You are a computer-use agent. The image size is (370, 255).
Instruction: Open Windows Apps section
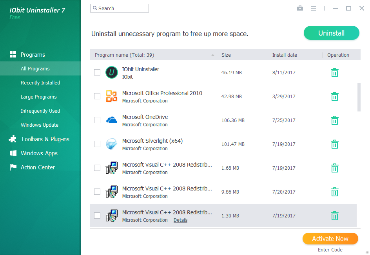pyautogui.click(x=40, y=153)
